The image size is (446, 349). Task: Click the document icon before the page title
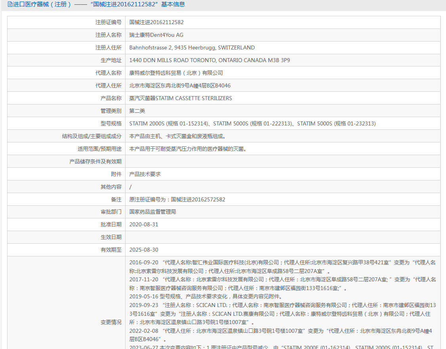pos(10,4)
